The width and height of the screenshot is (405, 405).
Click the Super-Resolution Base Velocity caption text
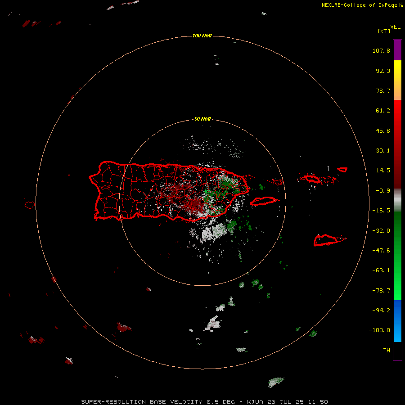(205, 402)
